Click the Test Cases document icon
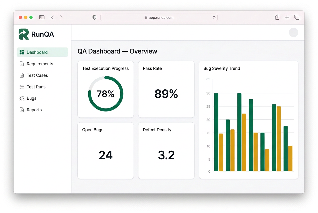This screenshot has width=318, height=213. pyautogui.click(x=22, y=75)
